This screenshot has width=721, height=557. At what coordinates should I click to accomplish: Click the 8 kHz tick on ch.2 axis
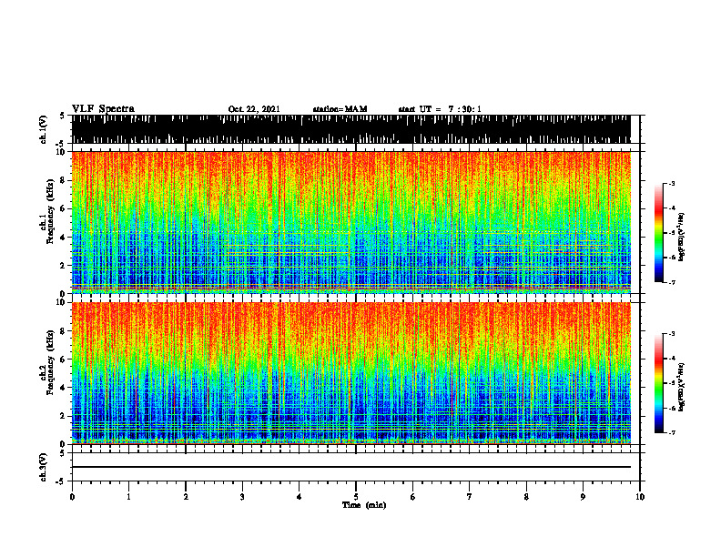point(64,331)
